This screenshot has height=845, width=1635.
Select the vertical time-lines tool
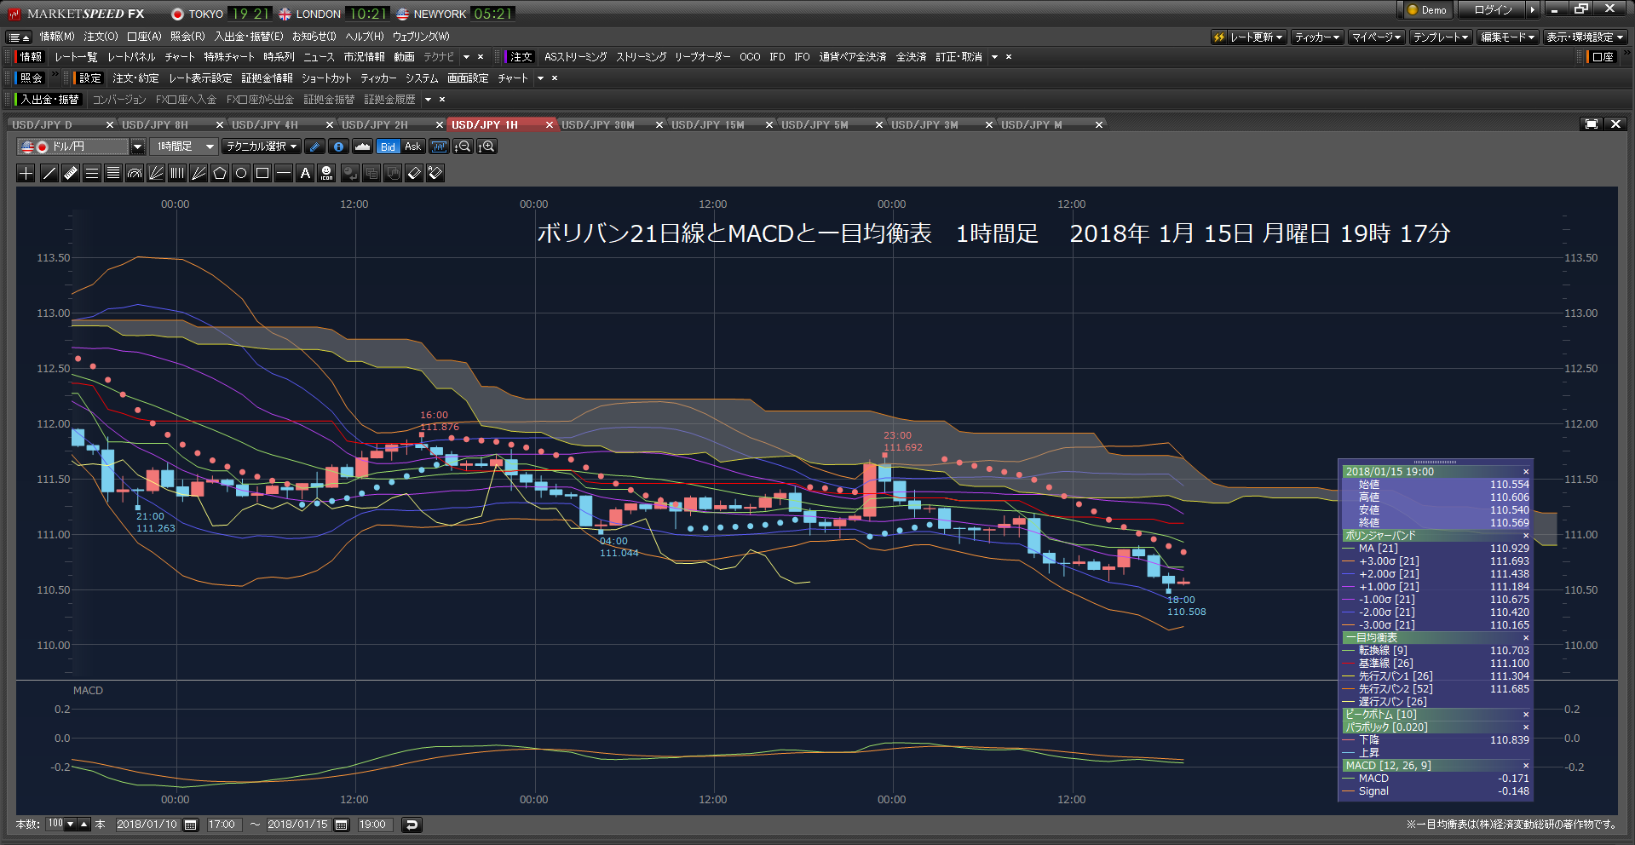[177, 174]
